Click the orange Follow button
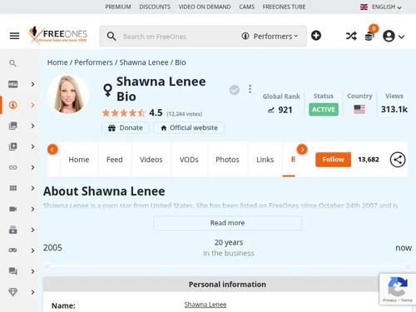416x312 pixels. (333, 160)
